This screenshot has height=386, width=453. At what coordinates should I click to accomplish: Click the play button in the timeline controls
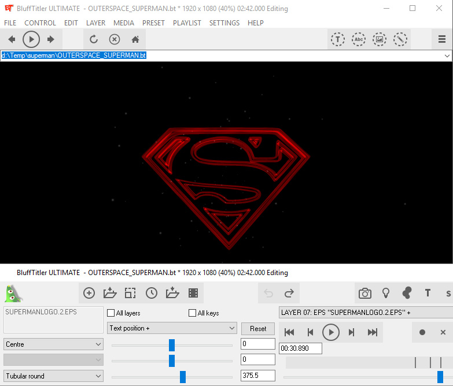click(331, 332)
